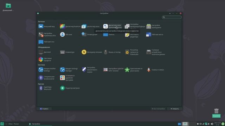The width and height of the screenshot is (225, 126).
Task: Click the Закрыть close button
Action: (175, 109)
